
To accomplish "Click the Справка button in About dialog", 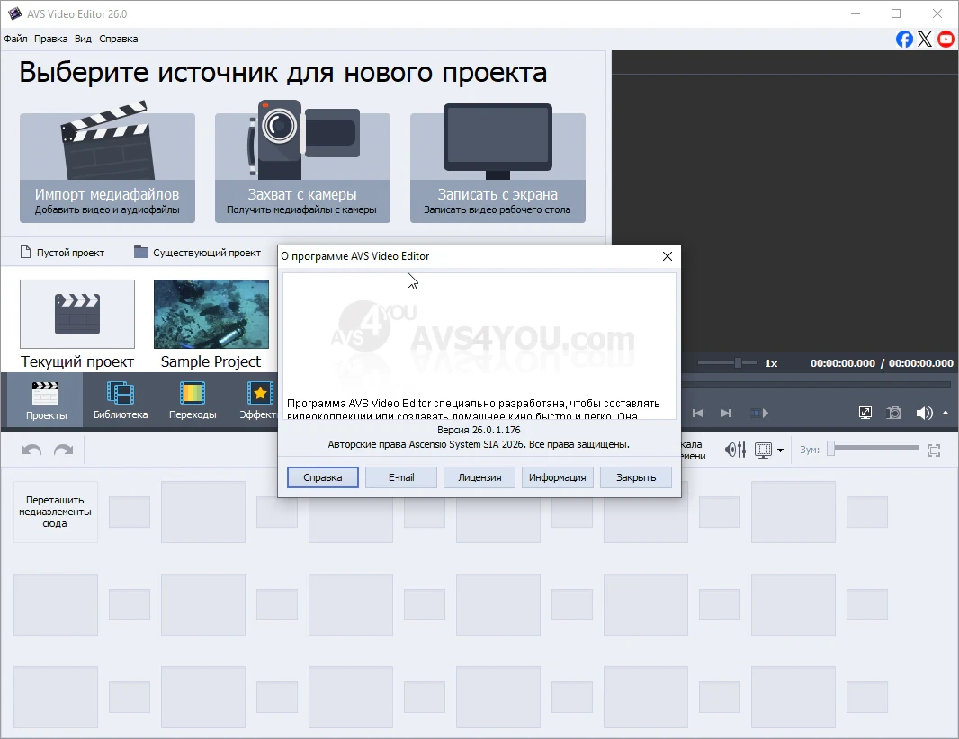I will pos(323,477).
